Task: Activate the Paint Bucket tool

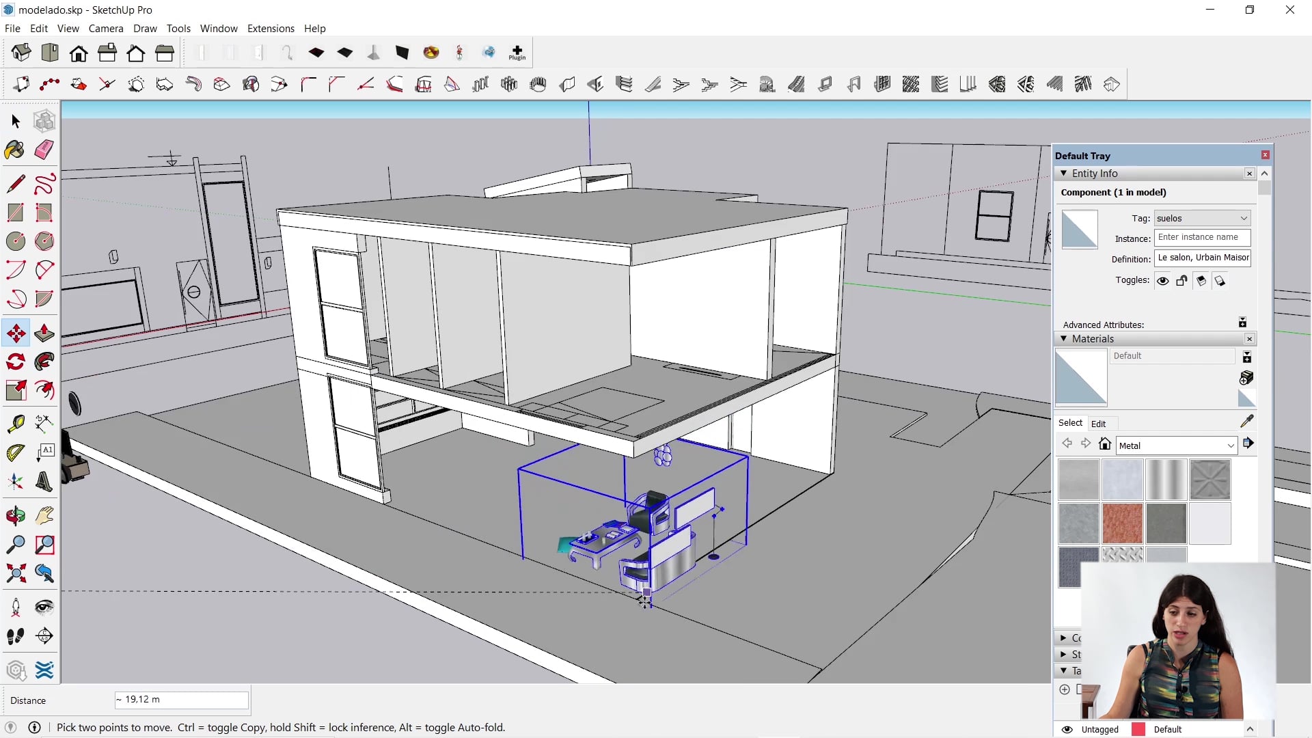Action: (14, 149)
